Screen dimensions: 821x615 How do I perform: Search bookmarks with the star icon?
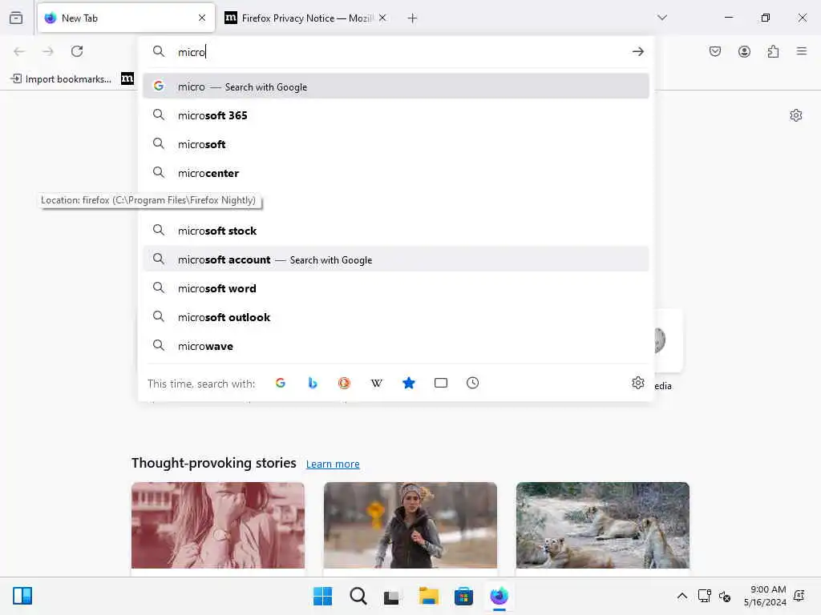pos(408,384)
